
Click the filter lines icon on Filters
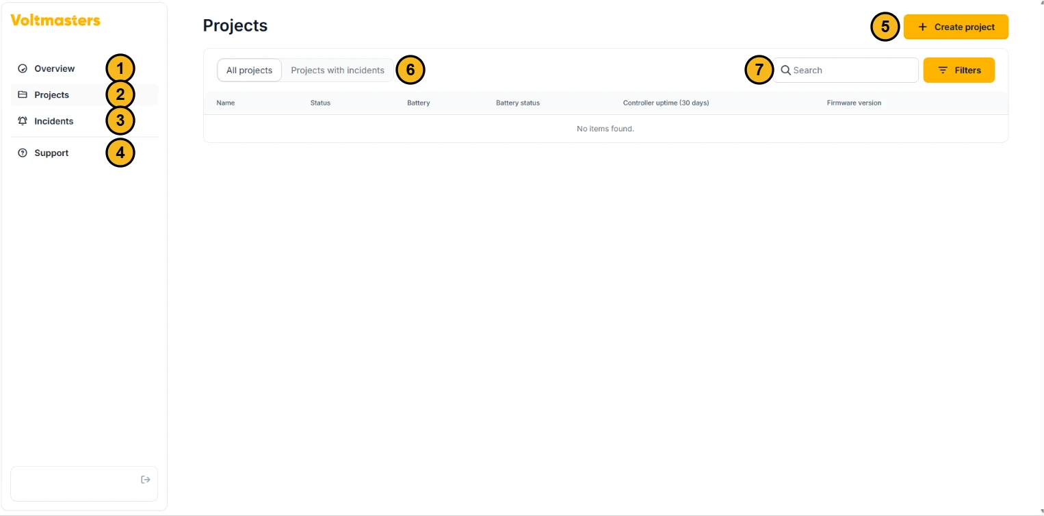[943, 70]
